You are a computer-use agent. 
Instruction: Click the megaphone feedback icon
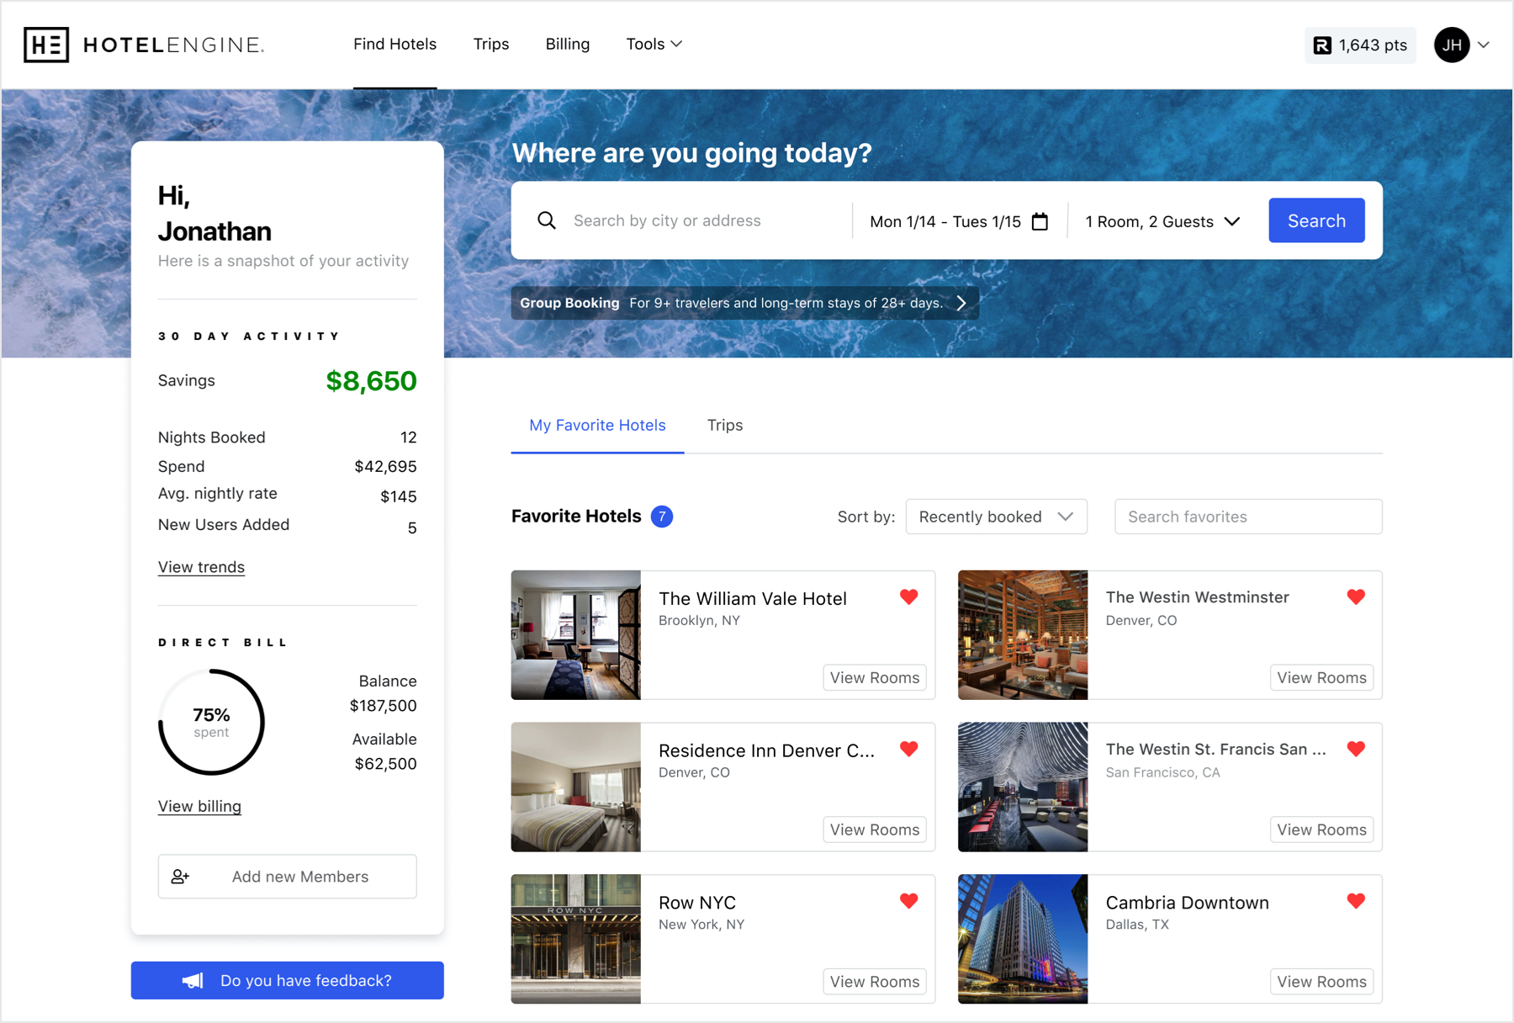pos(193,981)
